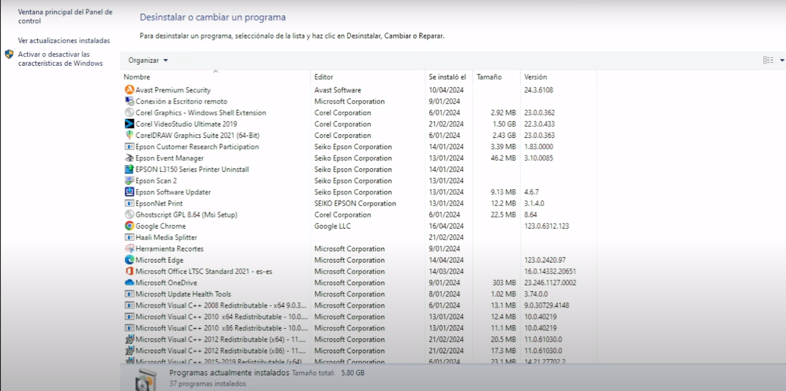
Task: Expand the view options dropdown arrow
Action: point(782,60)
